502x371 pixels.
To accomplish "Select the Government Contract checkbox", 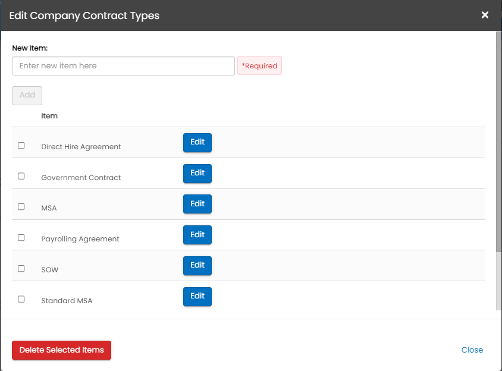I will click(21, 176).
